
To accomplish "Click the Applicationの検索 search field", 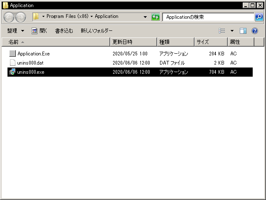I will [208, 17].
